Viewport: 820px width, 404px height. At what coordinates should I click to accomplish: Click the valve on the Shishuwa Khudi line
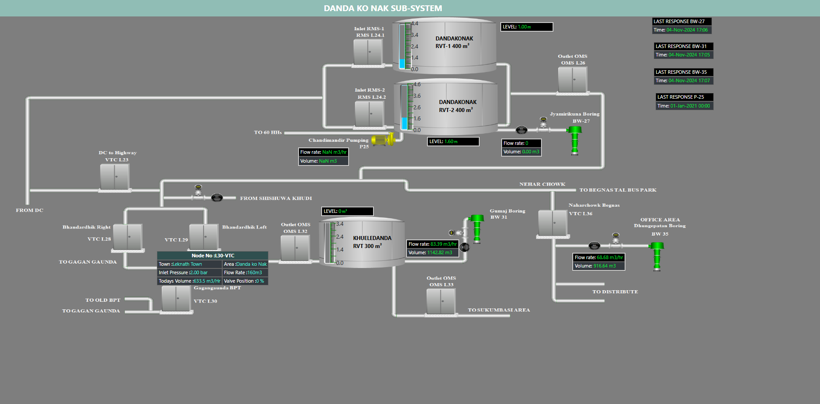point(216,198)
